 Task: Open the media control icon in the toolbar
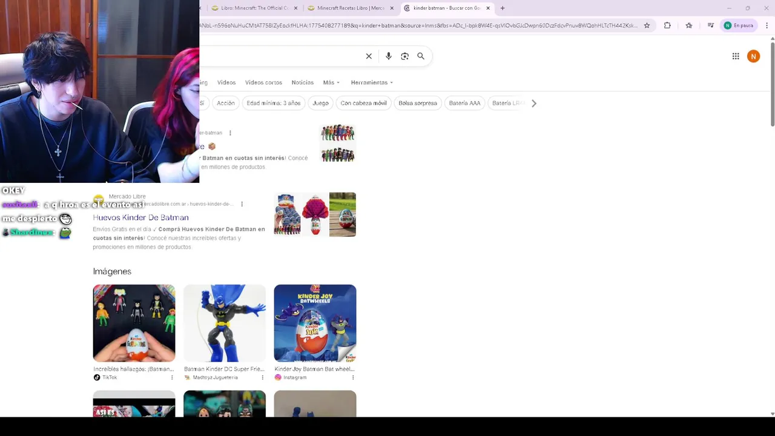[x=711, y=25]
